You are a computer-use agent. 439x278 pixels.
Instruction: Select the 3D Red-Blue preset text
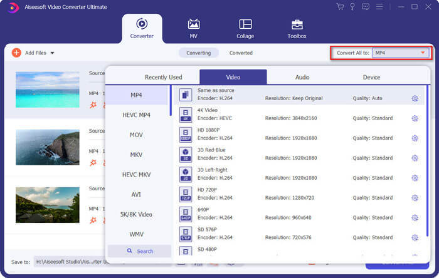(x=211, y=150)
